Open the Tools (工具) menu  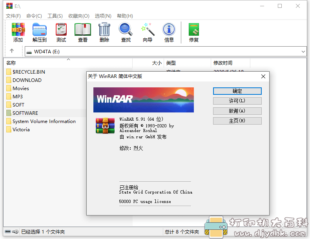point(55,16)
